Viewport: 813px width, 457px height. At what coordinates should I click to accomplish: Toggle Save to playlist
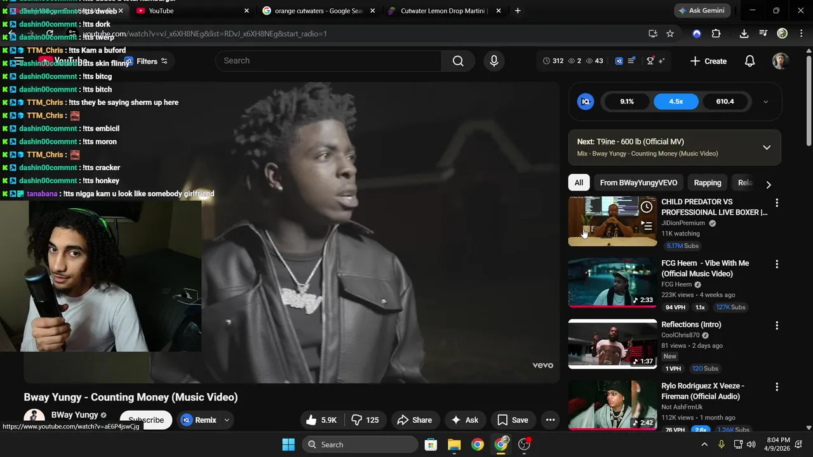coord(513,420)
